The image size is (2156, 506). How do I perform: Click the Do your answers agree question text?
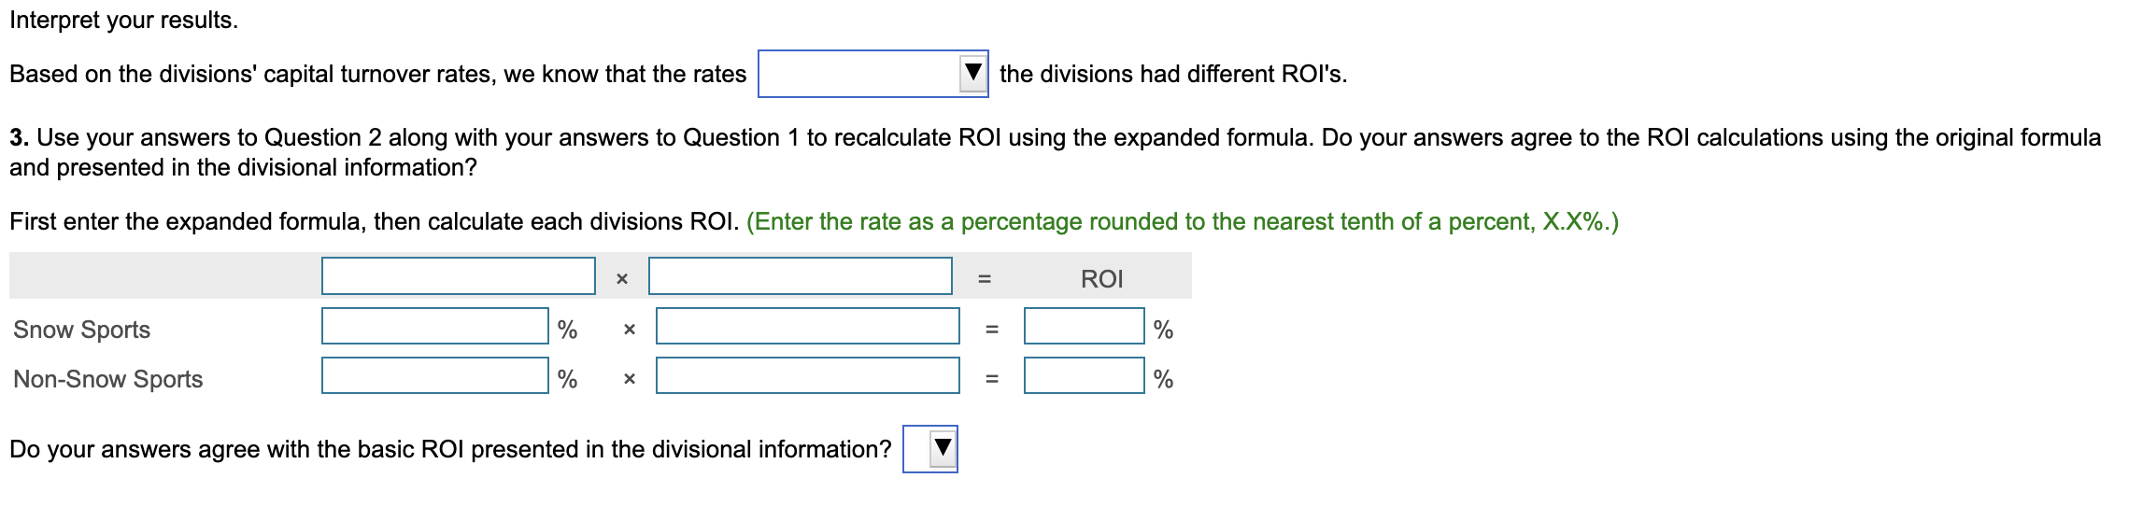click(450, 449)
